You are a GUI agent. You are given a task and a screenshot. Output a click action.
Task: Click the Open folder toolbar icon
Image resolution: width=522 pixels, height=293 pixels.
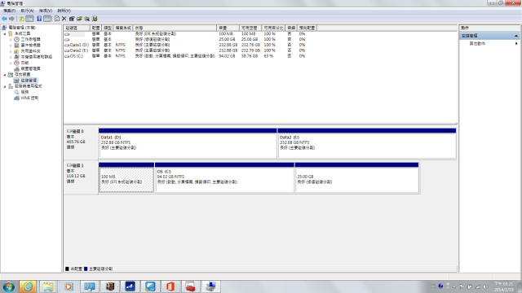point(79,19)
